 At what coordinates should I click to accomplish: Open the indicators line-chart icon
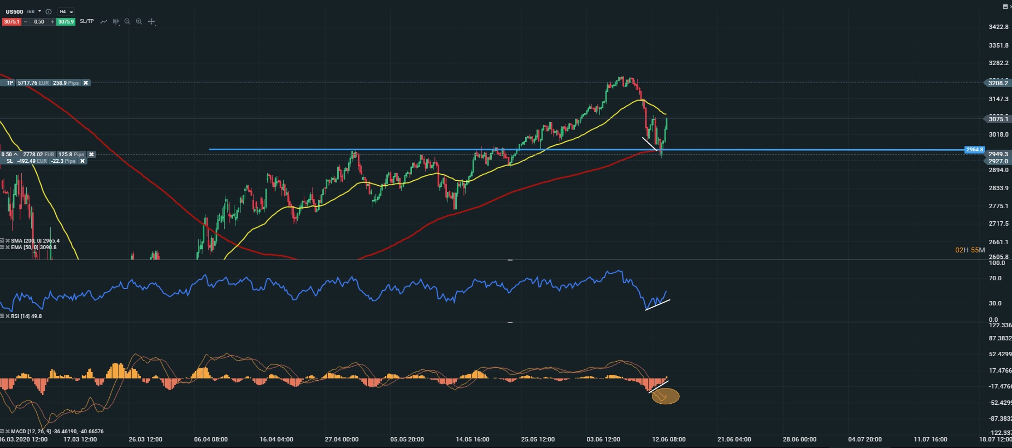[x=104, y=22]
